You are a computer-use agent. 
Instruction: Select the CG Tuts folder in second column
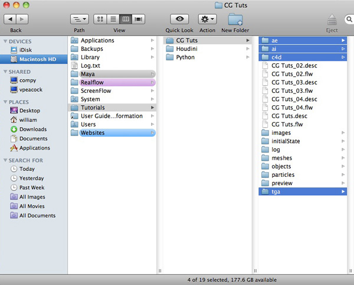coord(207,40)
